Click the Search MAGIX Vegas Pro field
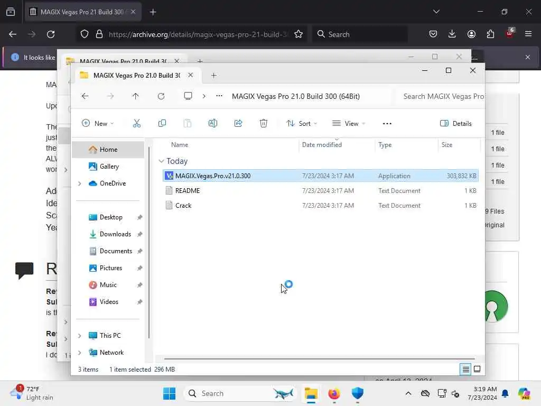This screenshot has height=406, width=541. pos(441,96)
